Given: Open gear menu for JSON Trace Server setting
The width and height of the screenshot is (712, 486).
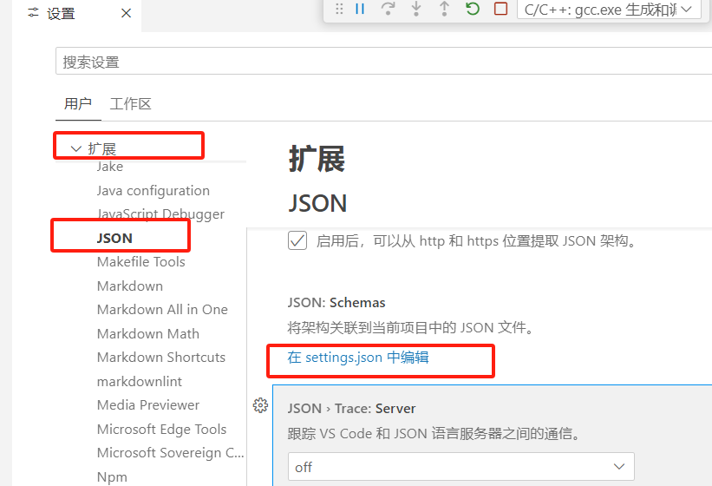Looking at the screenshot, I should (x=259, y=405).
